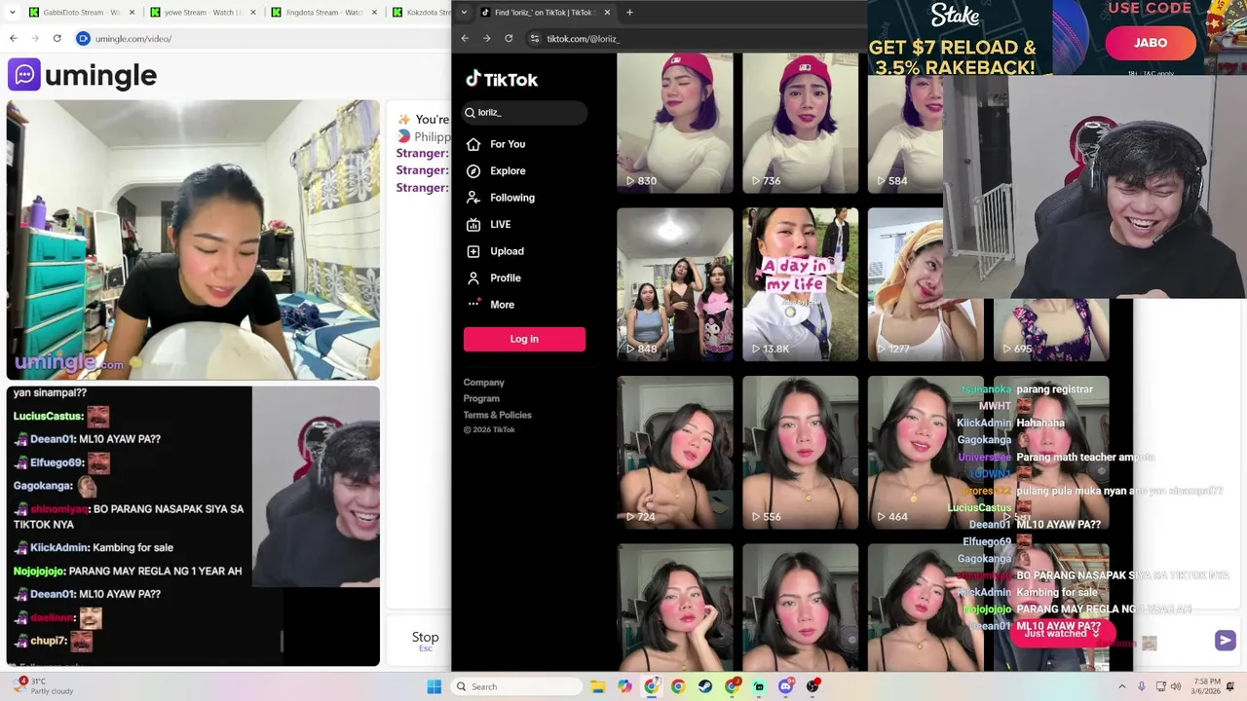This screenshot has width=1247, height=701.
Task: Click the tiktok.com/@loriiz_ address bar
Action: click(697, 38)
